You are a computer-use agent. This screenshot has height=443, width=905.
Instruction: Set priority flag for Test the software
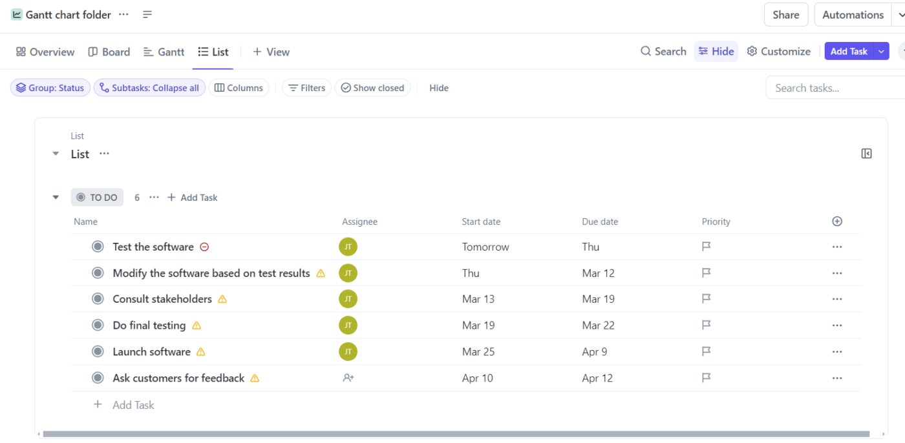[x=707, y=247]
